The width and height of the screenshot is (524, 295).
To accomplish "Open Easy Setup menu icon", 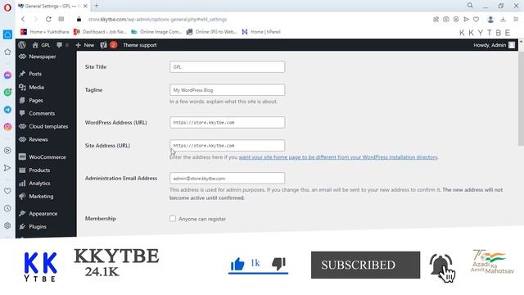I will coord(516,20).
